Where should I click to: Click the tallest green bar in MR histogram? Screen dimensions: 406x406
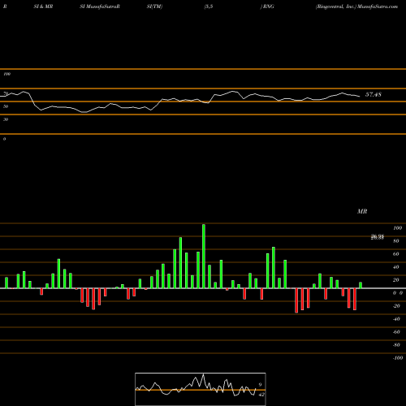click(x=204, y=257)
